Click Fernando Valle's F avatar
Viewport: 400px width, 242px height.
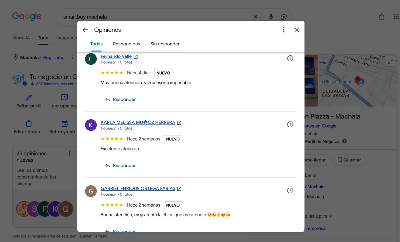click(91, 59)
